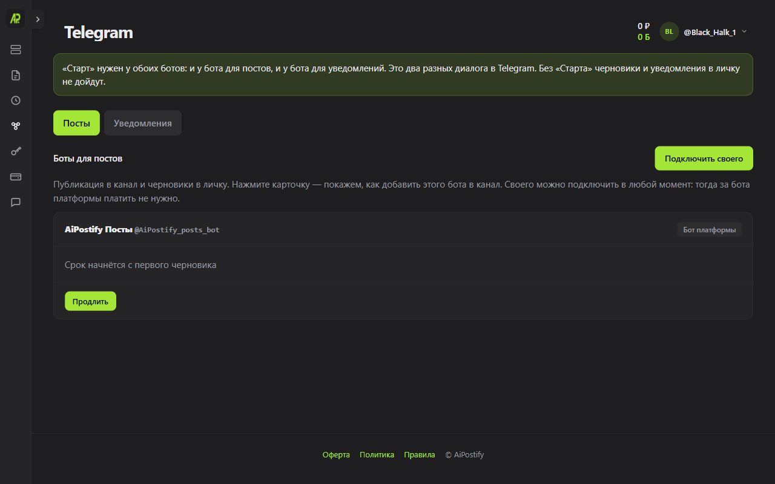Screen dimensions: 775x484
Task: Click the 0 Б bonus balance
Action: tap(644, 37)
